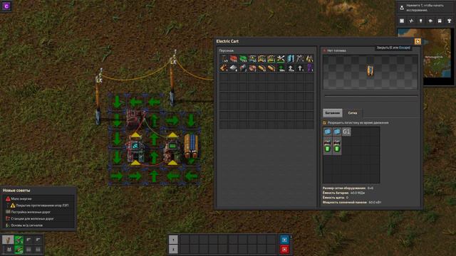Click the equipment grid size stat line
456x256 pixels.
click(348, 188)
